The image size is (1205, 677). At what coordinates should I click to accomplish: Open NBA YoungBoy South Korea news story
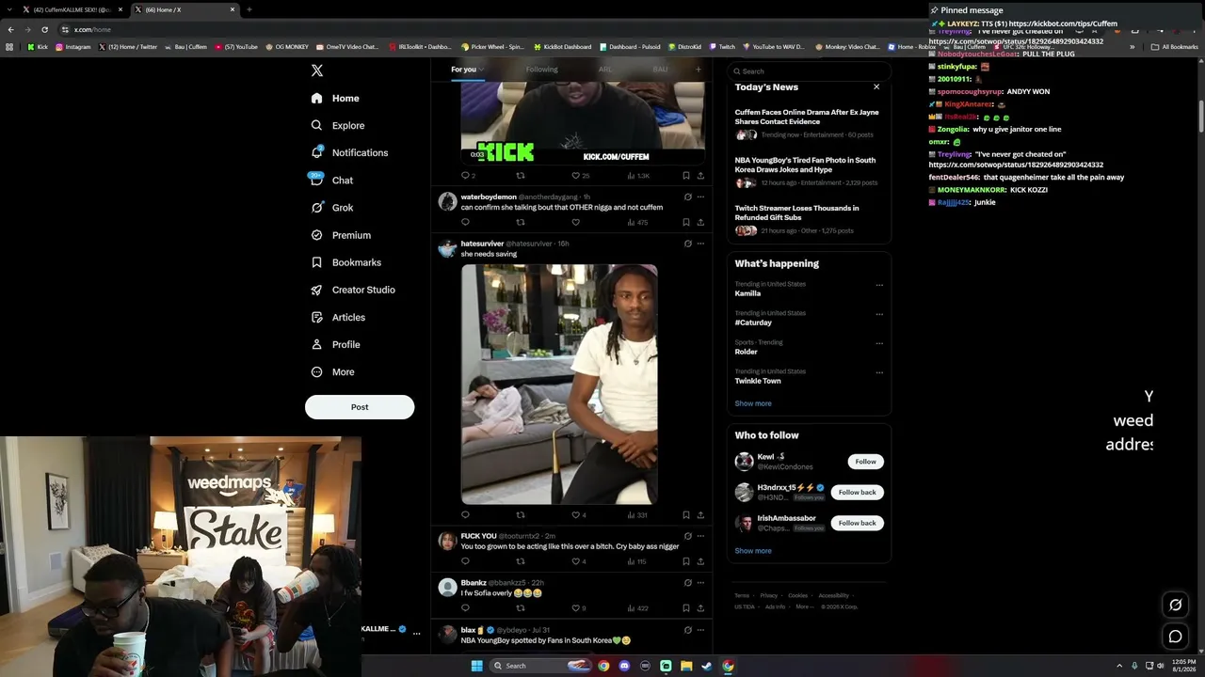pyautogui.click(x=809, y=172)
